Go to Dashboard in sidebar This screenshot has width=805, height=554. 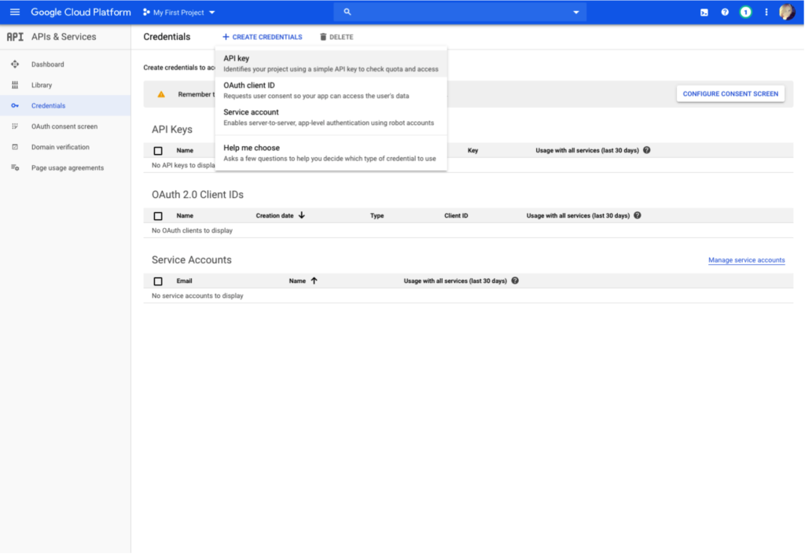pyautogui.click(x=65, y=64)
